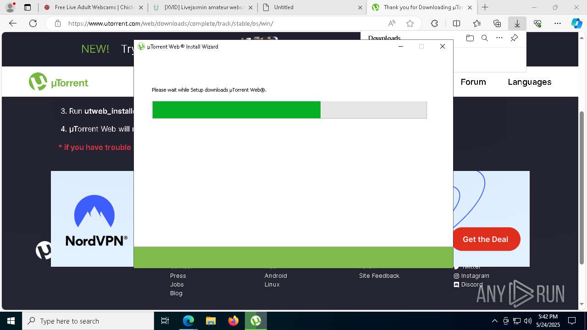Toggle the Downloads toolbar icon

click(x=517, y=23)
